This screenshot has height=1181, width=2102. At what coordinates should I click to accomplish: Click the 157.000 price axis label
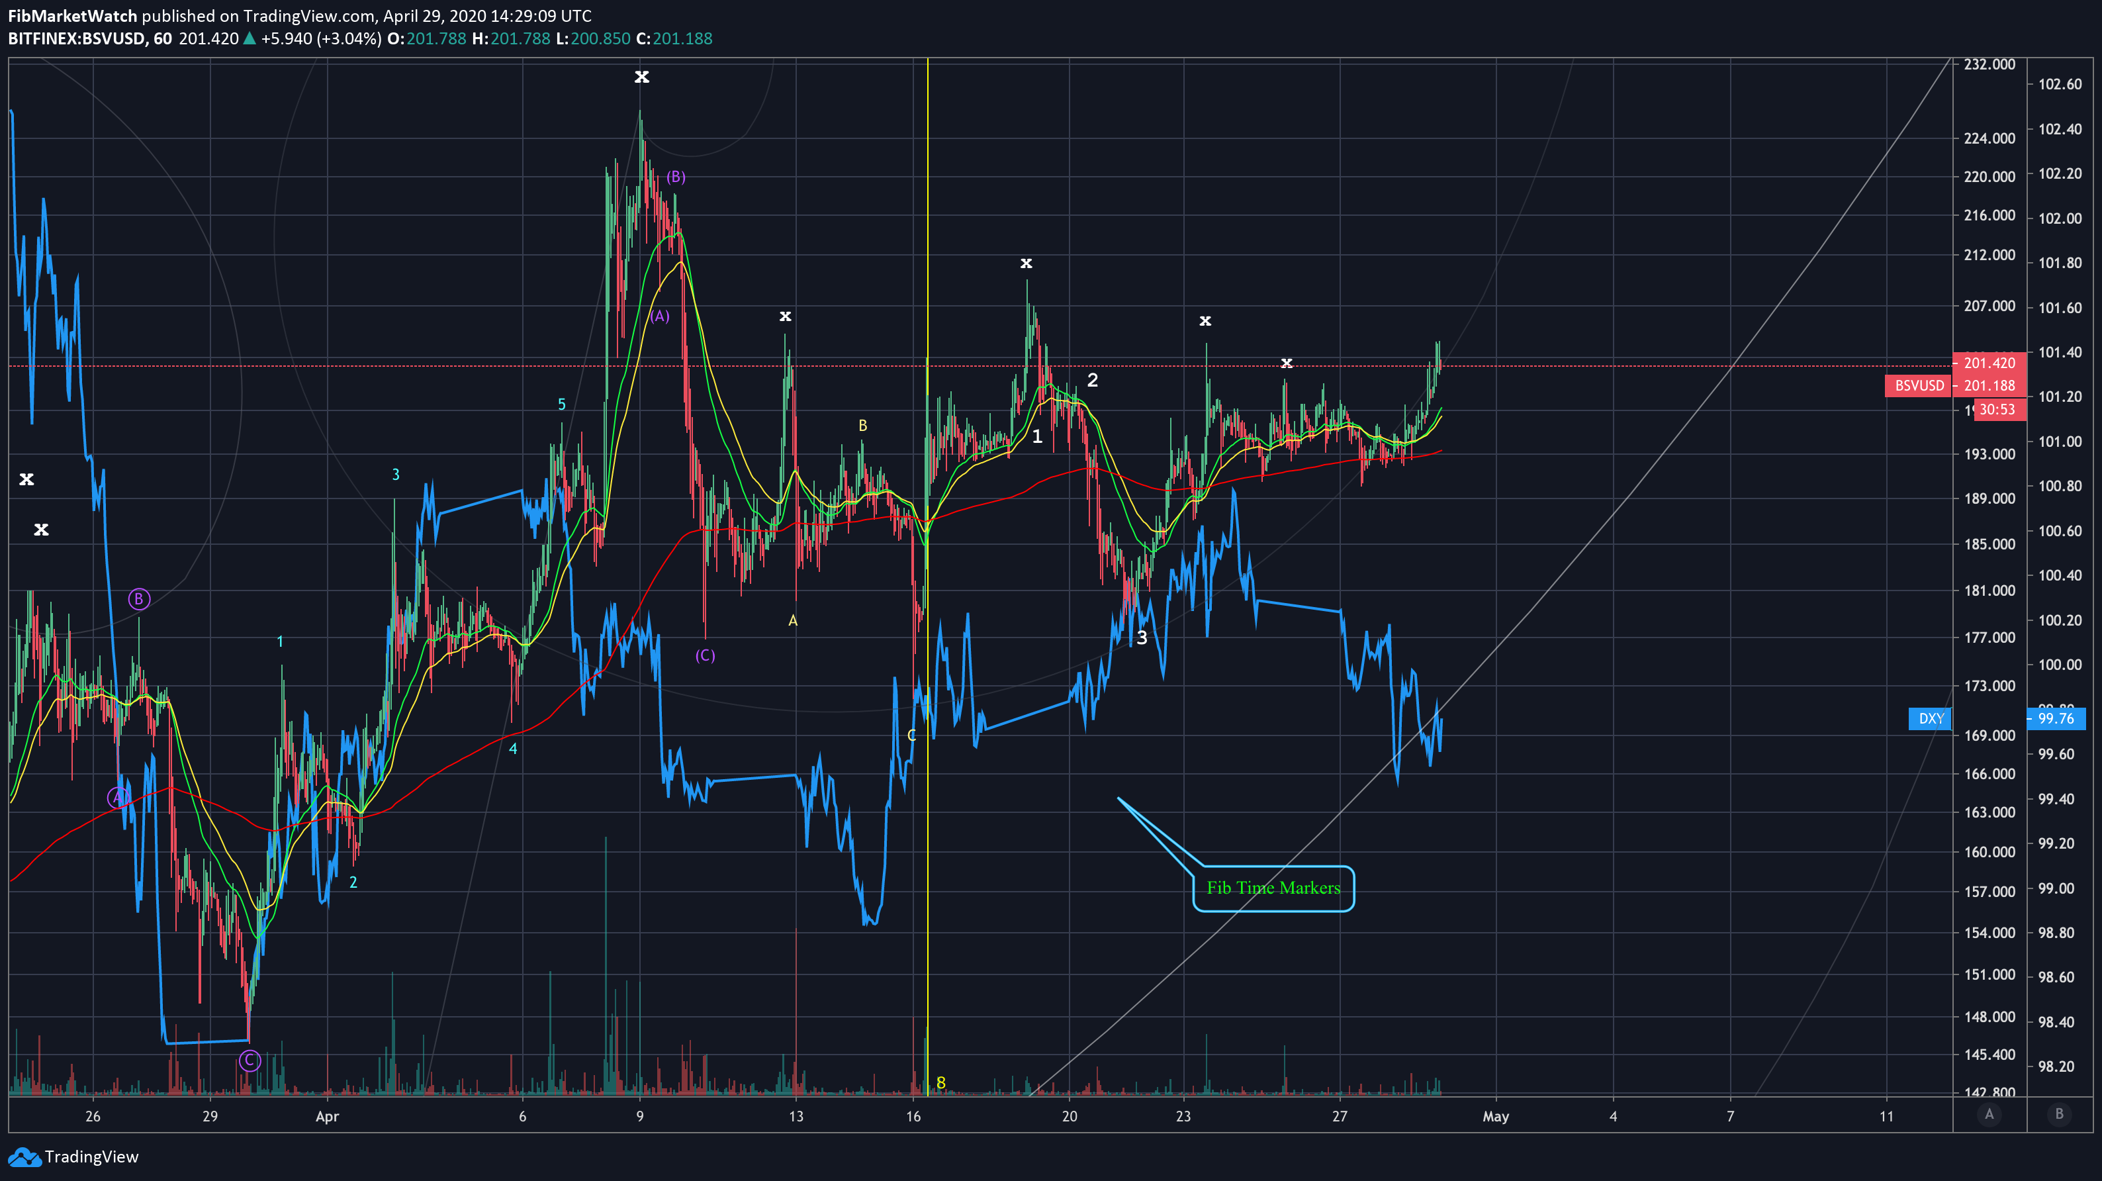coord(1989,891)
